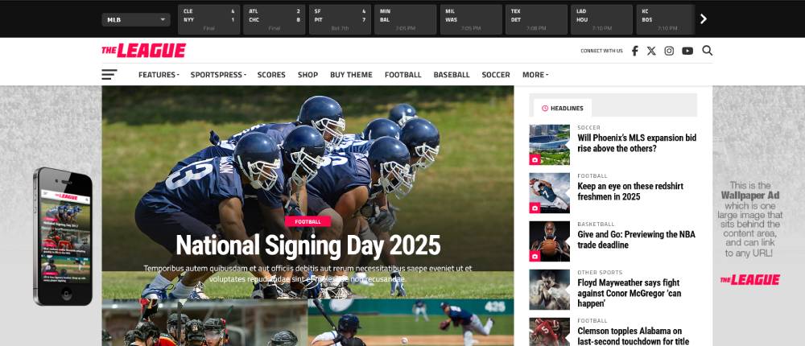Image resolution: width=805 pixels, height=346 pixels.
Task: Open the YouTube social icon
Action: pos(687,51)
